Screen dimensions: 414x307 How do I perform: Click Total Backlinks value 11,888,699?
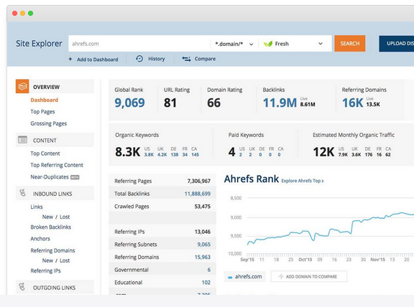tap(198, 194)
